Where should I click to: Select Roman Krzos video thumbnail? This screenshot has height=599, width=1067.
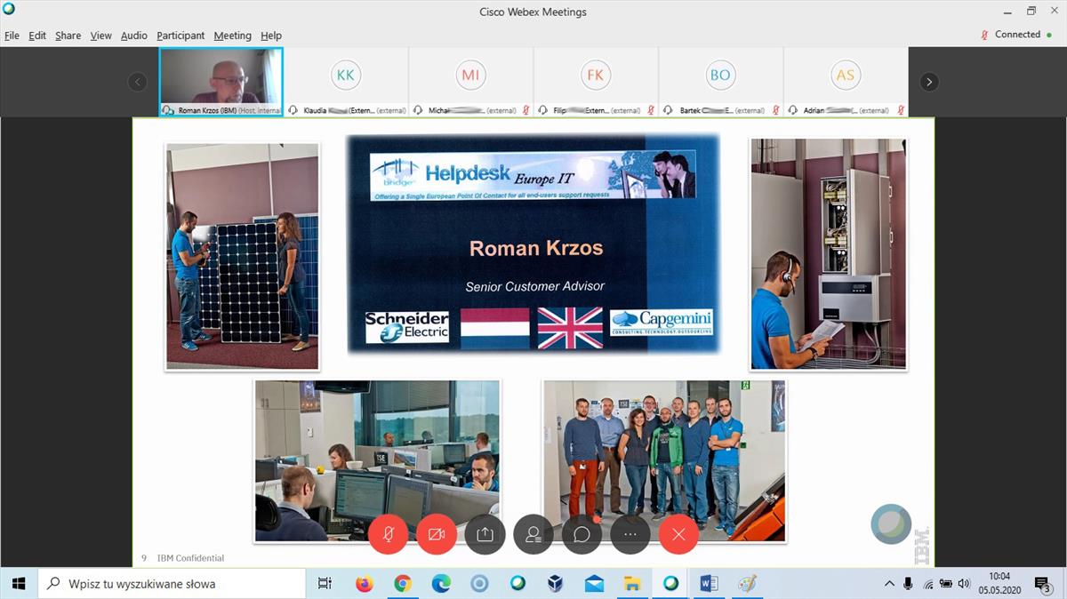tap(221, 82)
